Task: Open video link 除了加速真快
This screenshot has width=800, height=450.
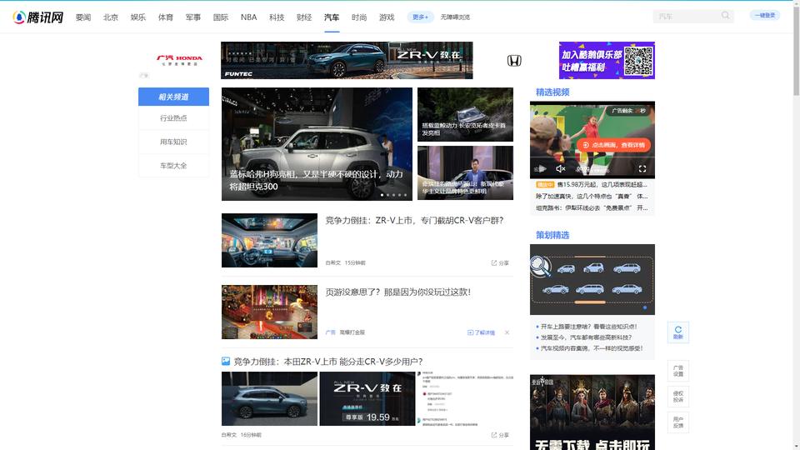Action: (592, 196)
